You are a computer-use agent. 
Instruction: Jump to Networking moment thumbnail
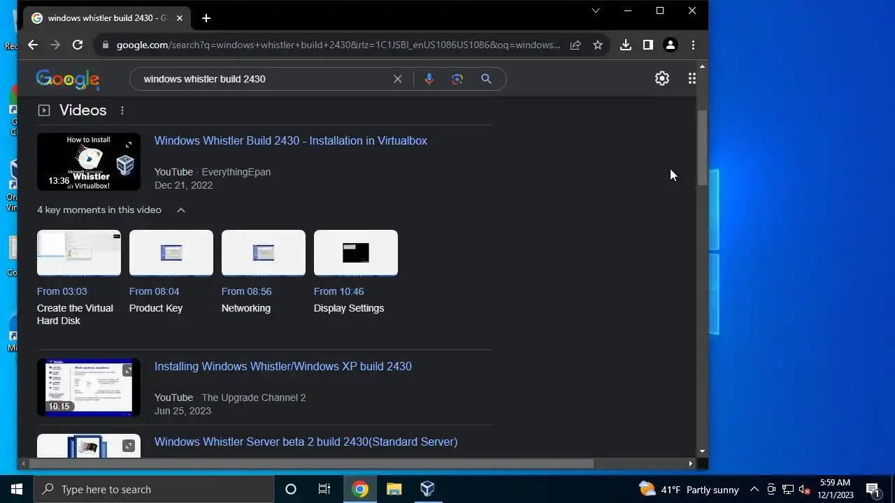tap(264, 253)
